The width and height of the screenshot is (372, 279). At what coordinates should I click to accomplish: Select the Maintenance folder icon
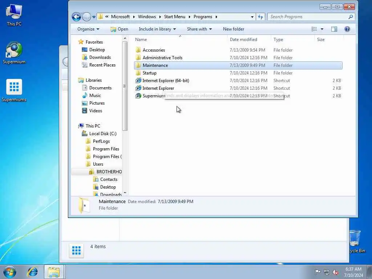[x=138, y=65]
